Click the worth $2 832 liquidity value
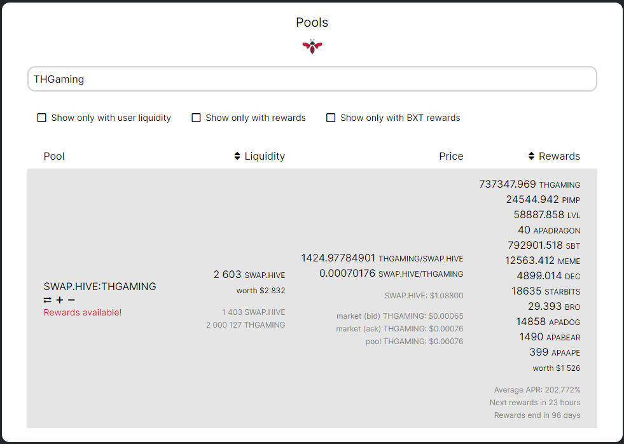Viewport: 624px width, 444px height. click(x=261, y=291)
